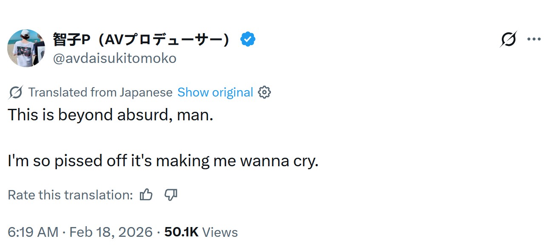The image size is (552, 250).
Task: Click the 50.1K view count number
Action: pyautogui.click(x=181, y=232)
